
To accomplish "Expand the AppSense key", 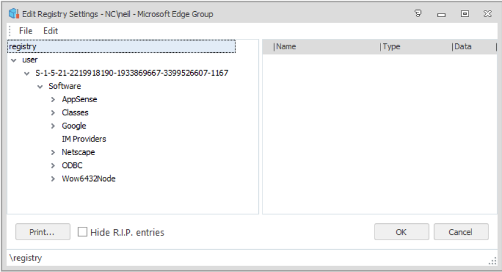I will [53, 100].
